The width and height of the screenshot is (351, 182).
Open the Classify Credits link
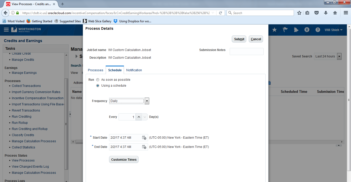[23, 135]
